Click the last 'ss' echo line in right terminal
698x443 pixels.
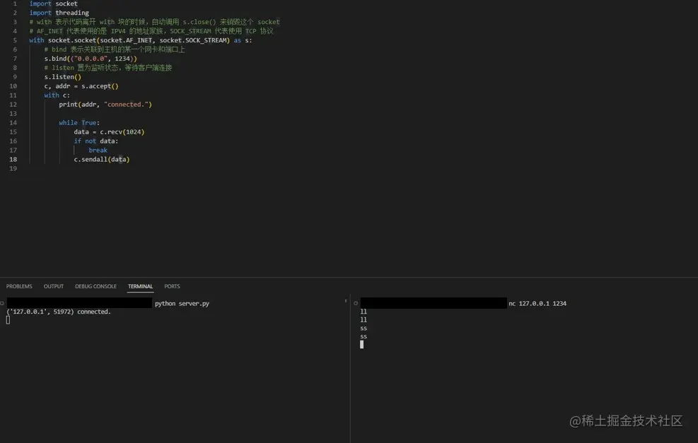coord(363,337)
